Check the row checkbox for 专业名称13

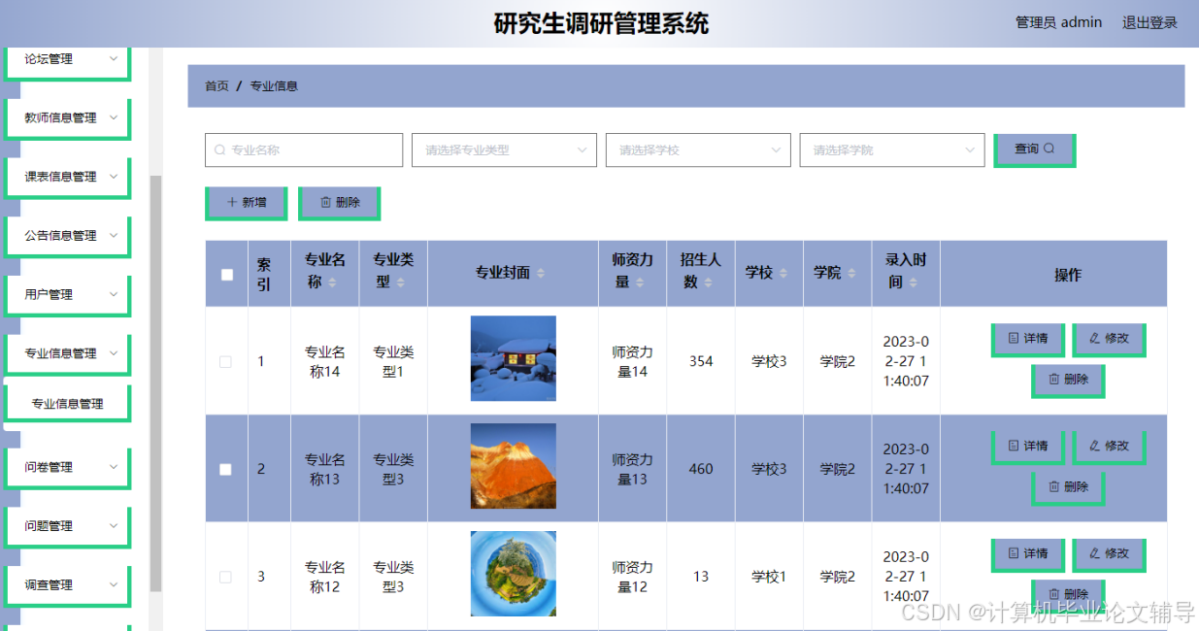(x=226, y=468)
